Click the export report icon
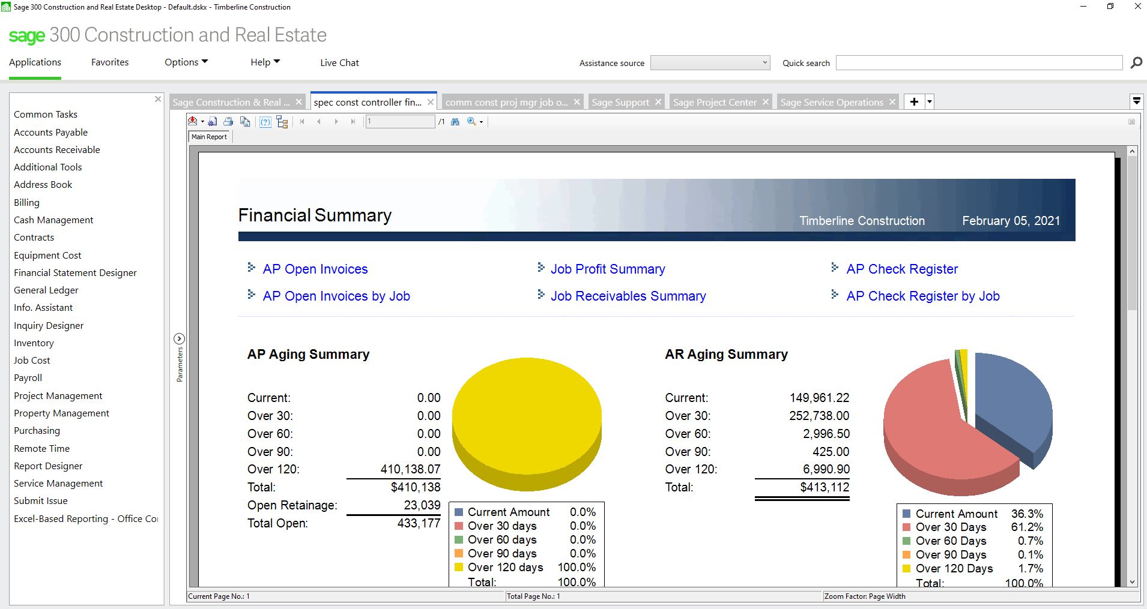Viewport: 1147px width, 609px height. click(193, 121)
